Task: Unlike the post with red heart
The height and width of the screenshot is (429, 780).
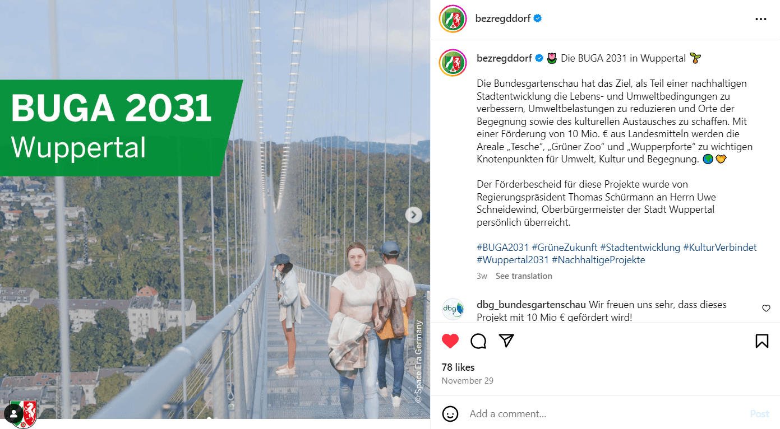Action: coord(450,341)
